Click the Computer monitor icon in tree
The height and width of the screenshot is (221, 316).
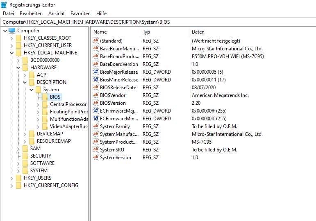(x=12, y=31)
